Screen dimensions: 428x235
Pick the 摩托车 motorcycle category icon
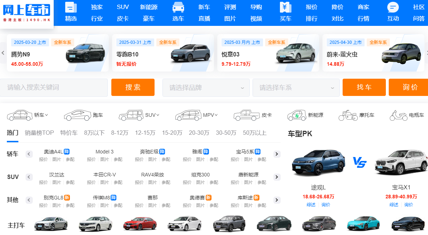click(x=348, y=115)
